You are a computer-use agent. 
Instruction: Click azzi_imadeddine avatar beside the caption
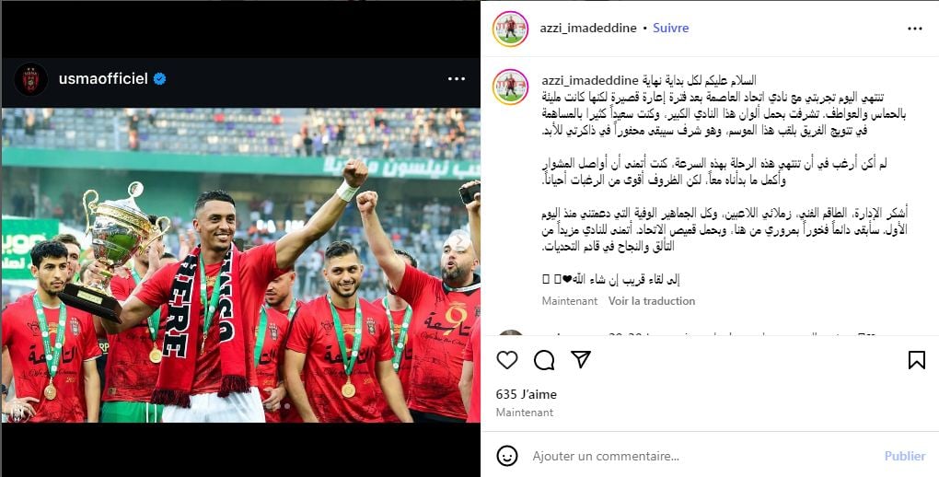coord(510,87)
